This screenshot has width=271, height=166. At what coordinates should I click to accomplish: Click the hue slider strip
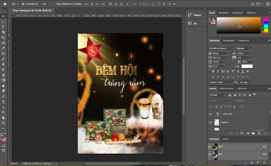tap(266, 25)
